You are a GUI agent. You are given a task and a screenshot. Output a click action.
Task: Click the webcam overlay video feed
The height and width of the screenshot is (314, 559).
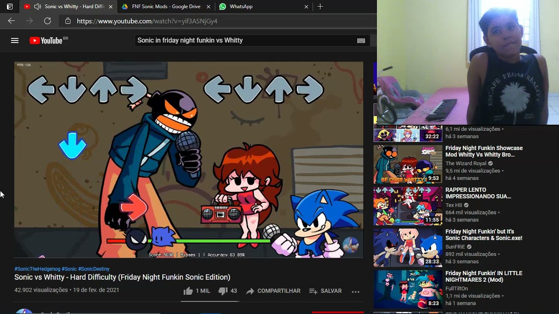tap(468, 62)
